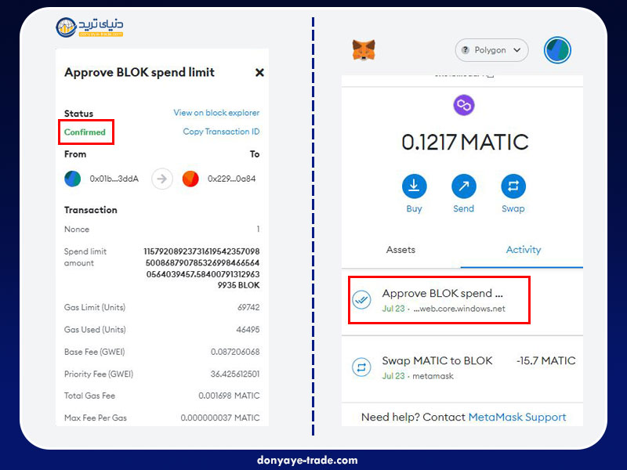Click the Nonce value 1
Screen dimensions: 627x470
[258, 229]
